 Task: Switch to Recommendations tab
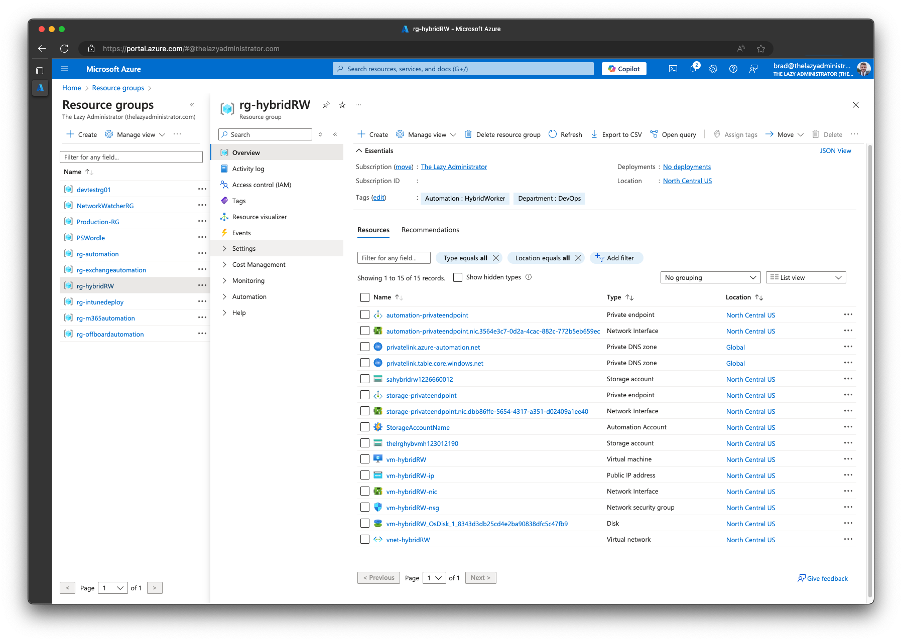[430, 230]
